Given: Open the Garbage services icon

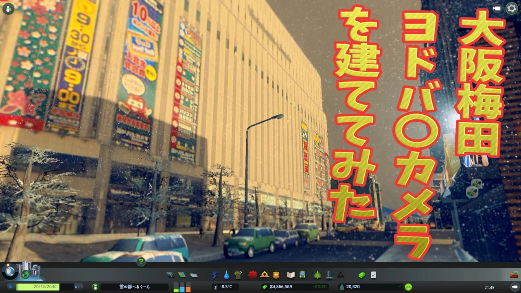Looking at the screenshot, I should pos(238,275).
